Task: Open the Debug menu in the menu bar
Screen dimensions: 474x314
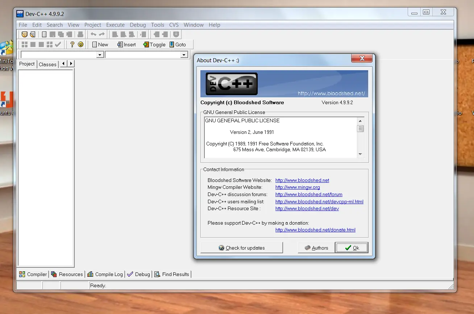Action: (x=138, y=25)
